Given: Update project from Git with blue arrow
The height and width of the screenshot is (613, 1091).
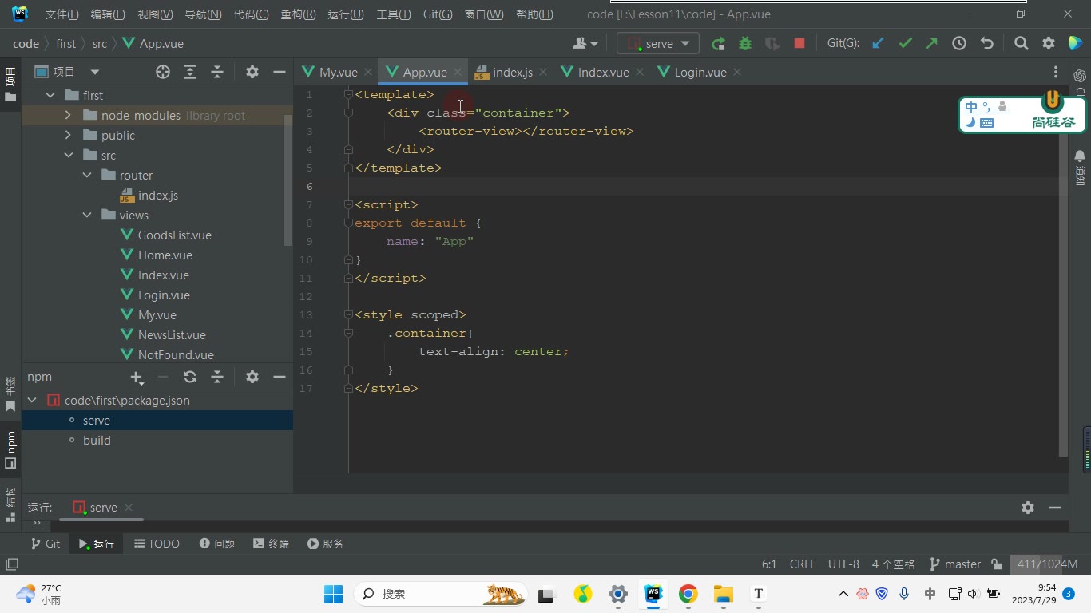Looking at the screenshot, I should point(878,43).
